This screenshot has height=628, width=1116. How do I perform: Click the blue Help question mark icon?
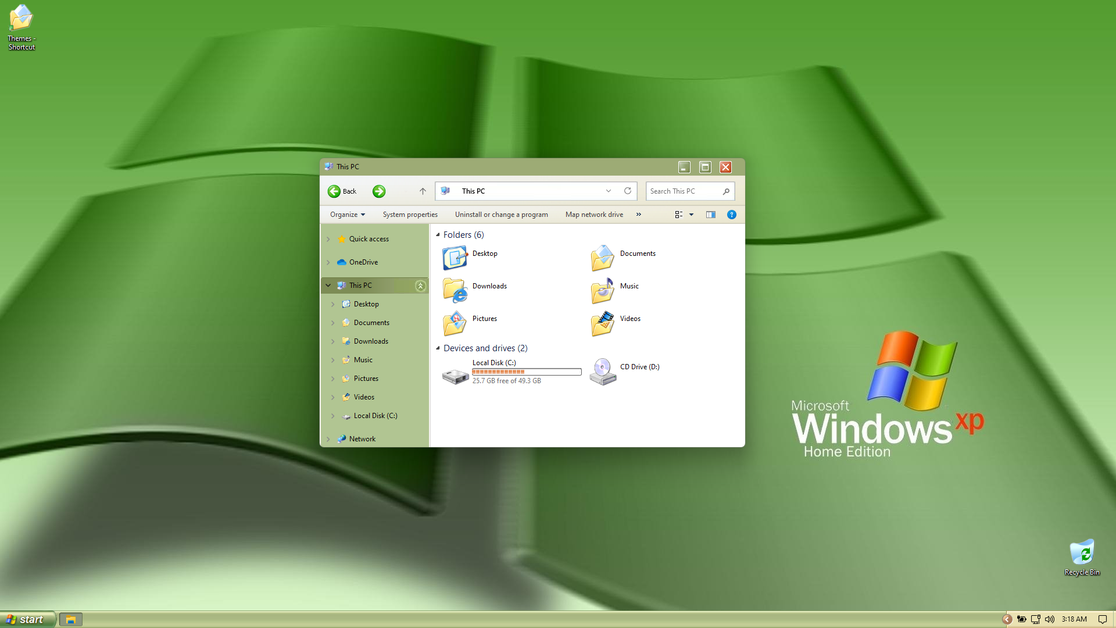pyautogui.click(x=732, y=215)
